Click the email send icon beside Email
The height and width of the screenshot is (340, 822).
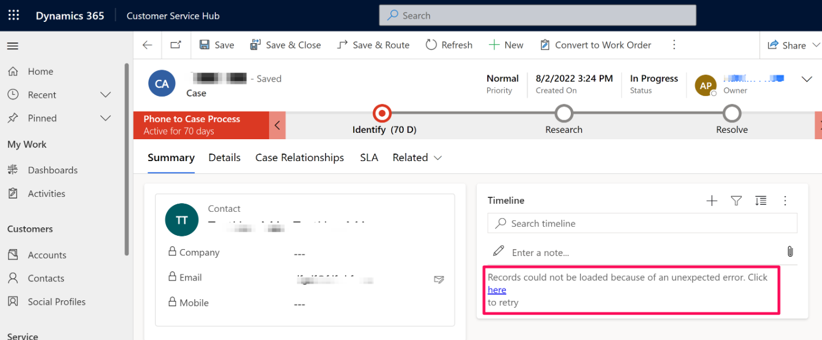point(439,280)
